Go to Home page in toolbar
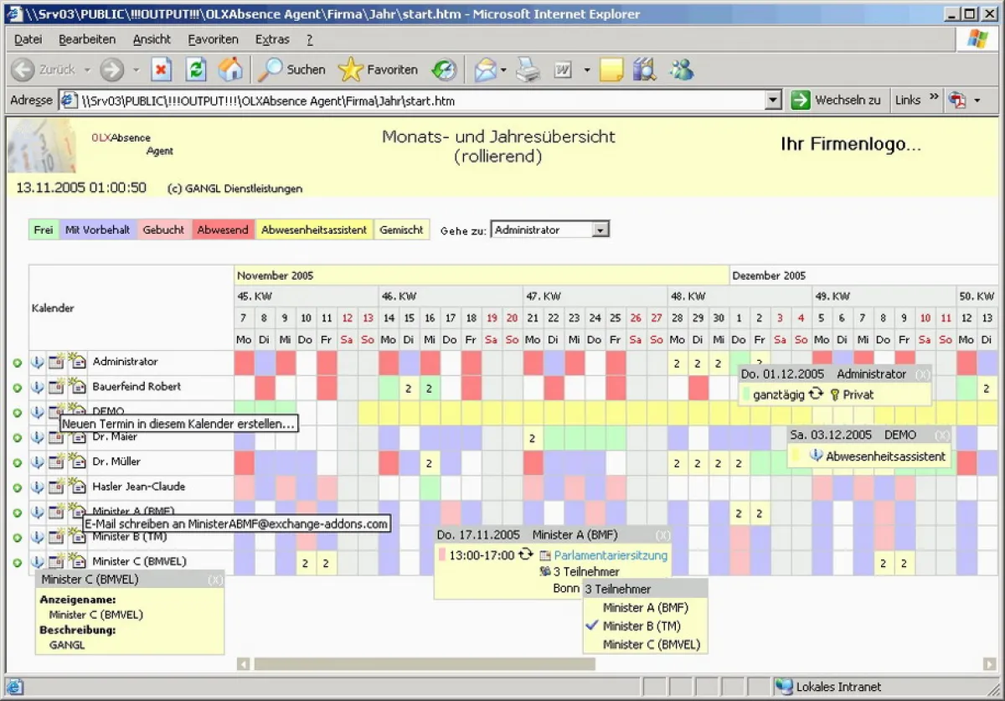Viewport: 1005px width, 701px height. 230,70
